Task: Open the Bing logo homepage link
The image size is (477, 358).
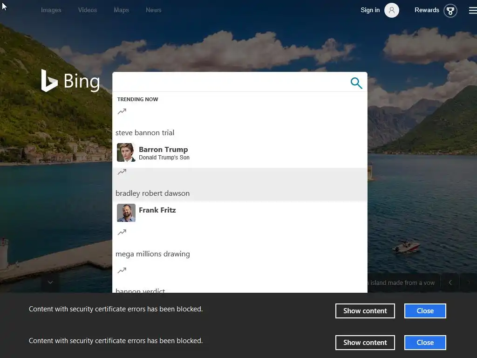Action: [71, 81]
